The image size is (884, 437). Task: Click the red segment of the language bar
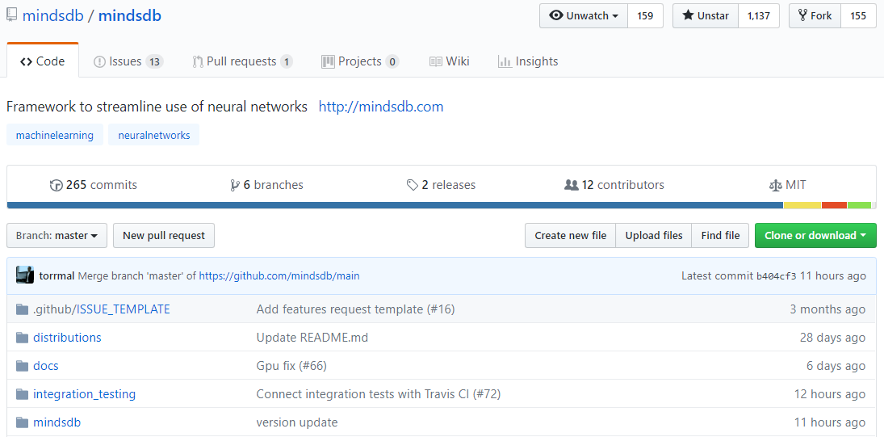click(835, 205)
